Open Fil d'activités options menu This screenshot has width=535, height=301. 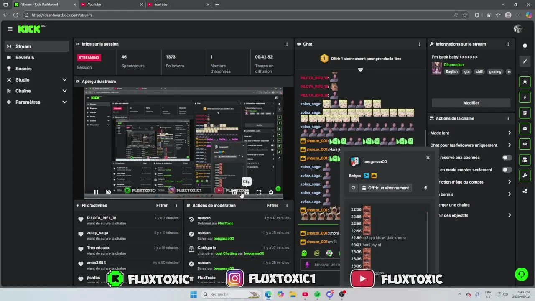[x=176, y=205]
